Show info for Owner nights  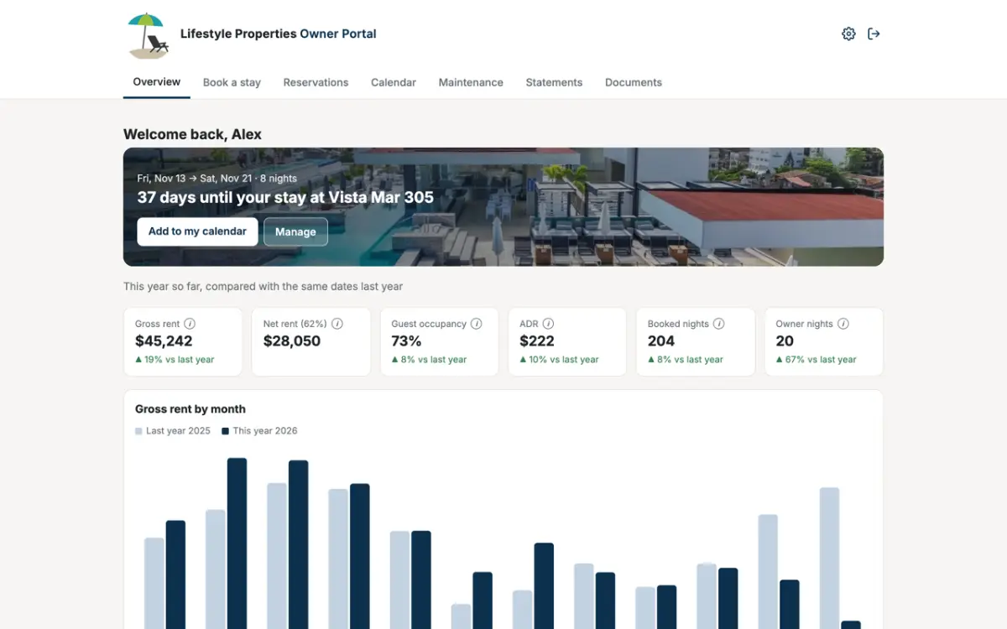pos(843,324)
